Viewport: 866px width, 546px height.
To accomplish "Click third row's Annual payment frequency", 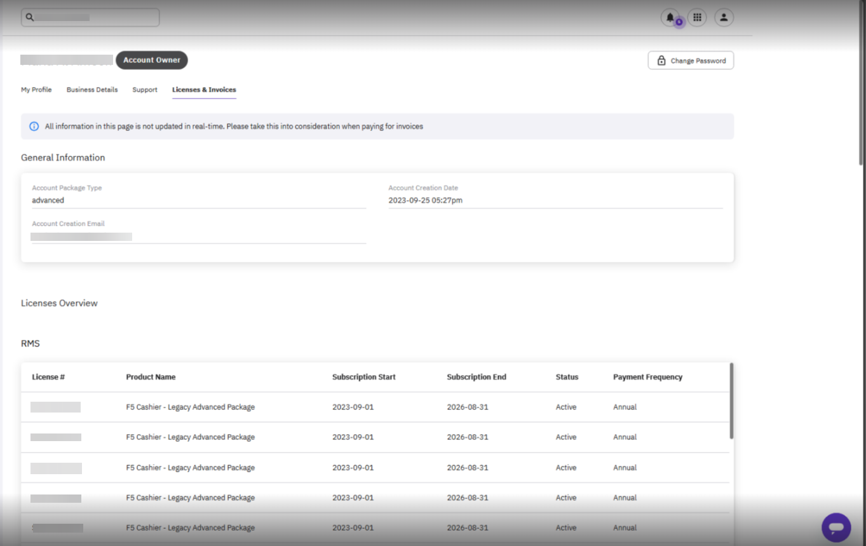I will click(x=625, y=468).
